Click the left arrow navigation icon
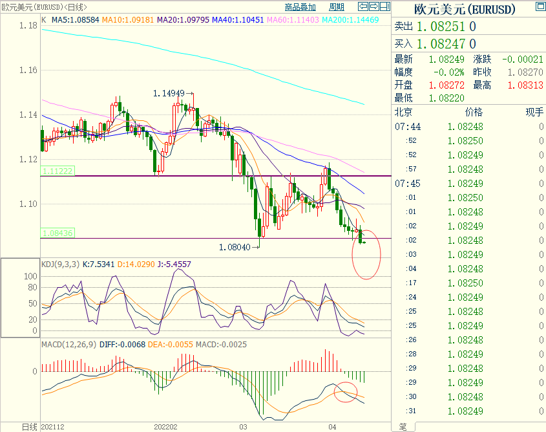The image size is (546, 432). click(x=363, y=6)
